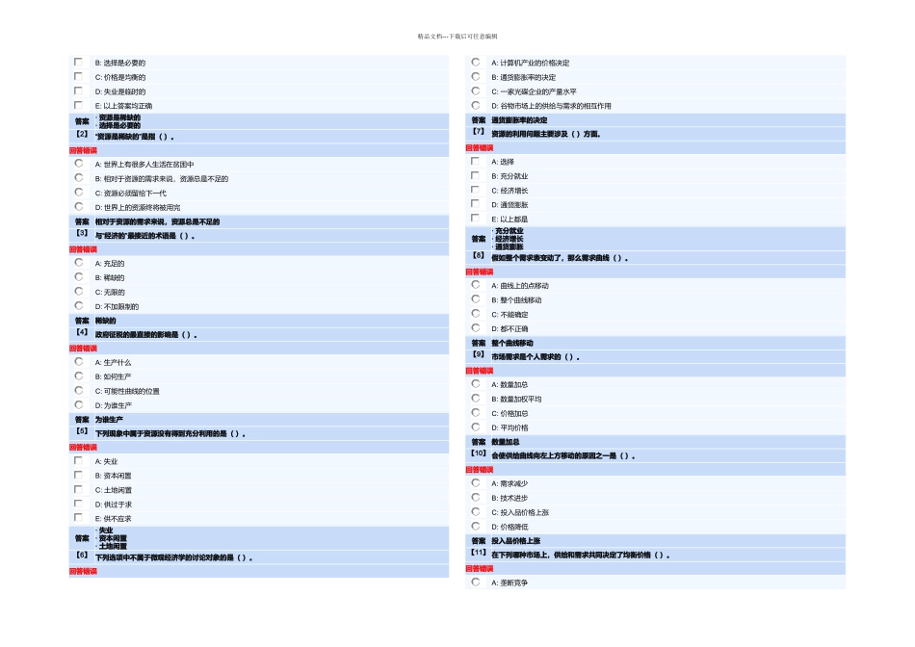Pick radio A: 生产什么
This screenshot has width=915, height=647.
[79, 362]
